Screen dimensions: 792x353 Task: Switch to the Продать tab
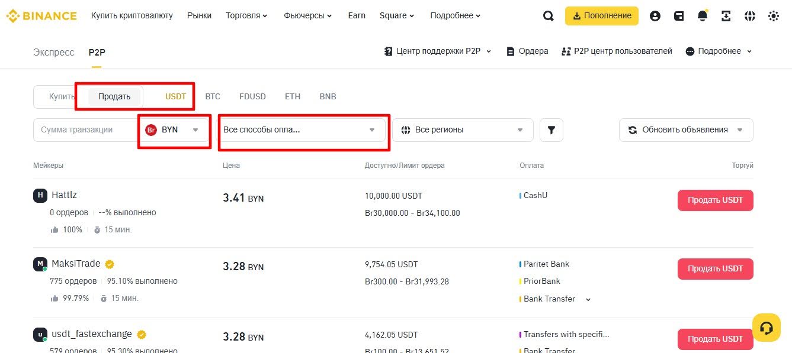point(114,96)
